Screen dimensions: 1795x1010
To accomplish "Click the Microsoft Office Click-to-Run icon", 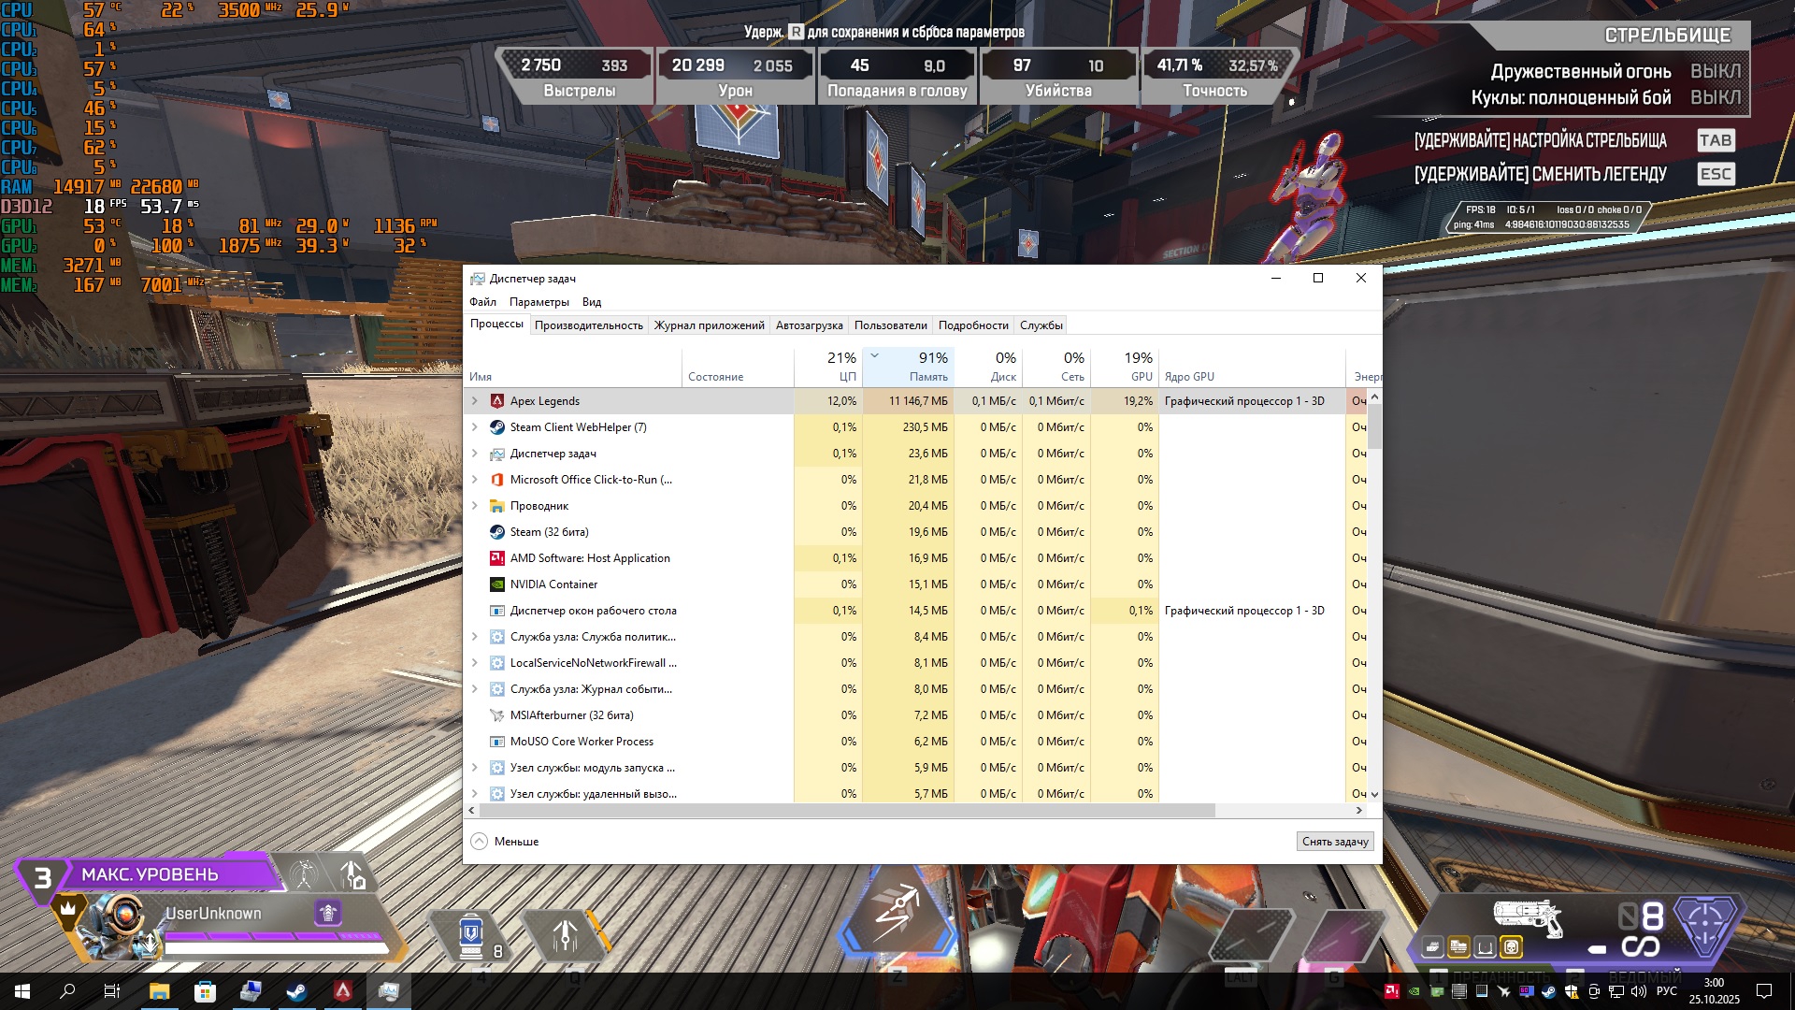I will (x=497, y=480).
